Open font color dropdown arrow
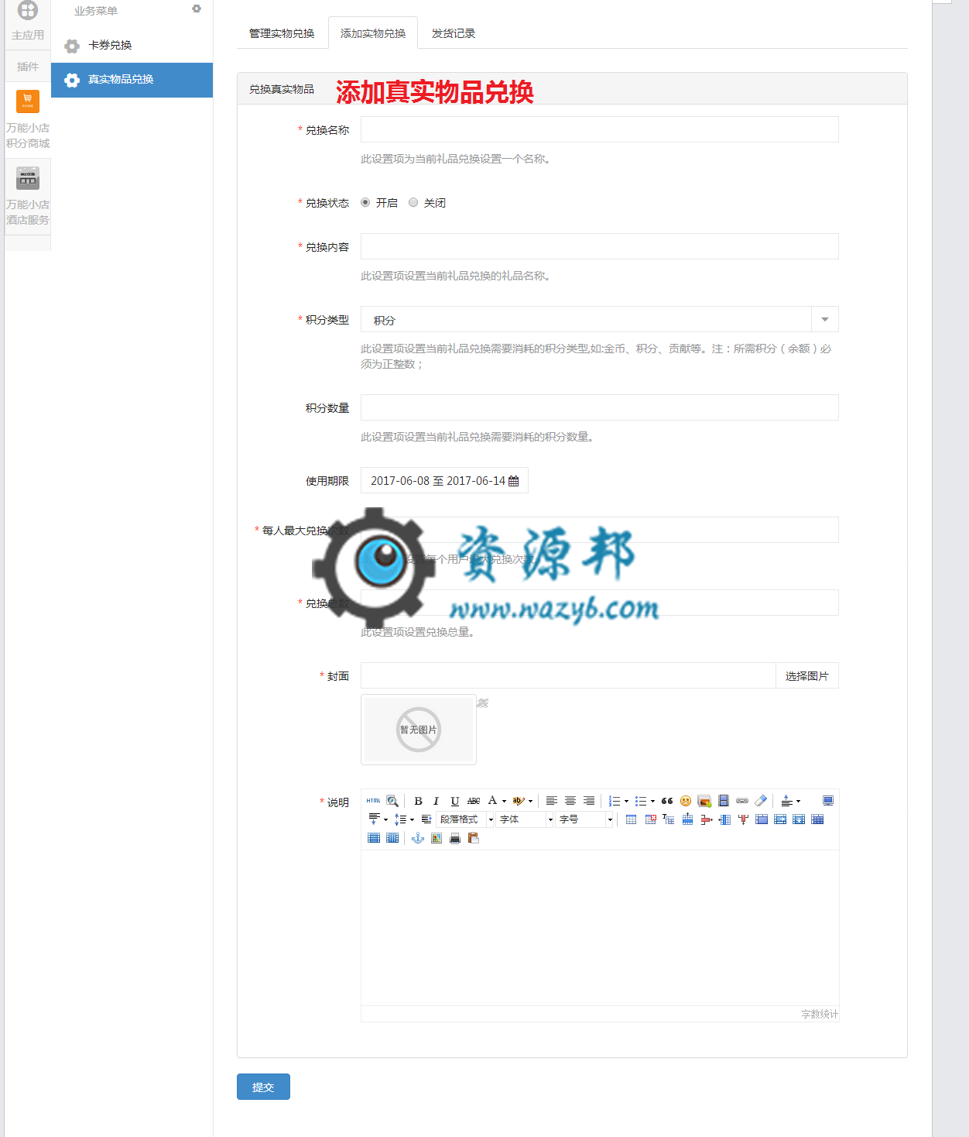969x1137 pixels. 504,801
